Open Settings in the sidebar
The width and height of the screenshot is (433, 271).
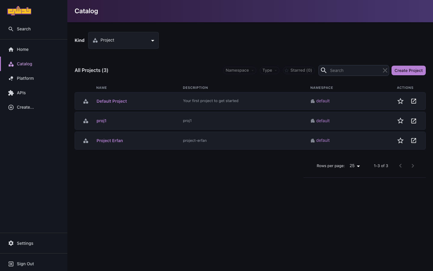point(34,243)
